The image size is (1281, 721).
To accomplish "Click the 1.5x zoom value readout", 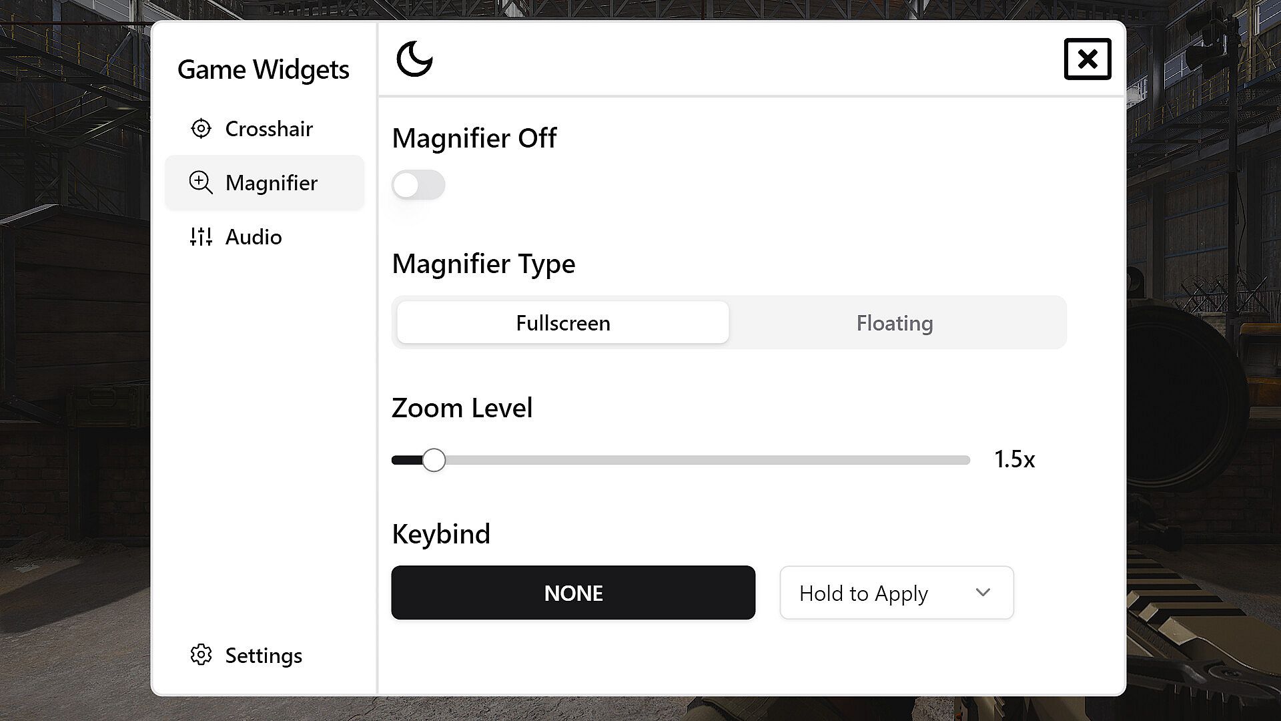I will pyautogui.click(x=1014, y=459).
